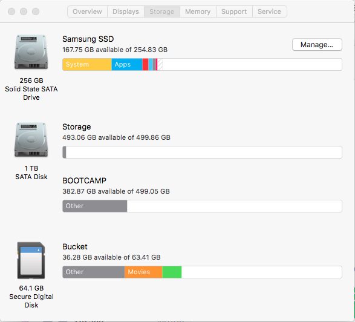Click the red segment in Samsung SSD bar

point(145,65)
